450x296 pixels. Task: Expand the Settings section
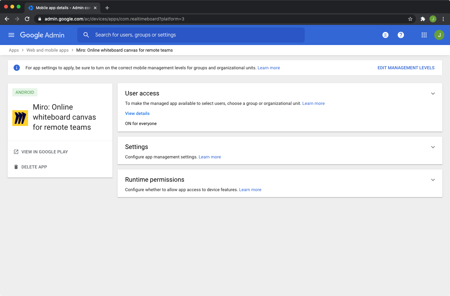click(x=433, y=147)
